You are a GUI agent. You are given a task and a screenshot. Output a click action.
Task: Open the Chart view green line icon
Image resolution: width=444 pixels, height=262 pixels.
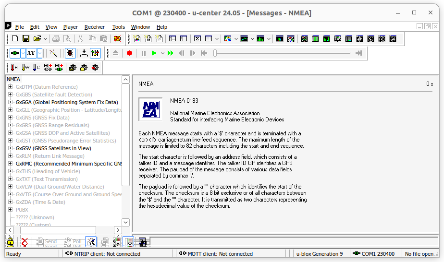[244, 39]
